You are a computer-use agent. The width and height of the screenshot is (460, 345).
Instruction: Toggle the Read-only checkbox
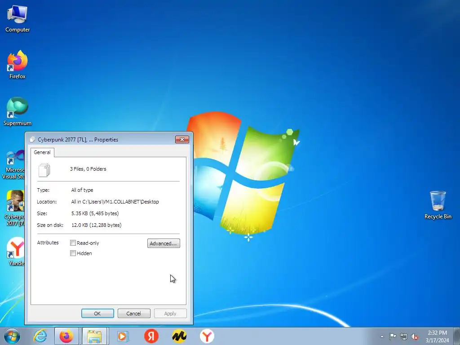click(73, 243)
